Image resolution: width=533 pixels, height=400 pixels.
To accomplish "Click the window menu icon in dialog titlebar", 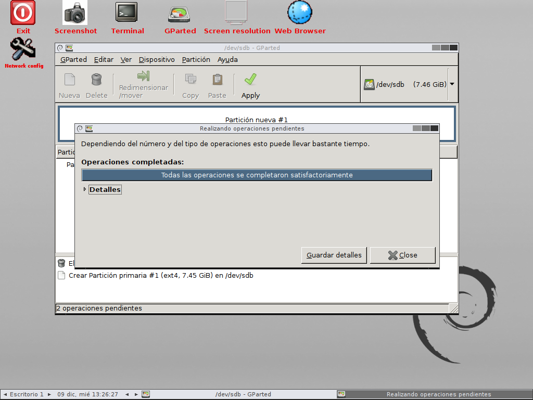I will pyautogui.click(x=80, y=128).
